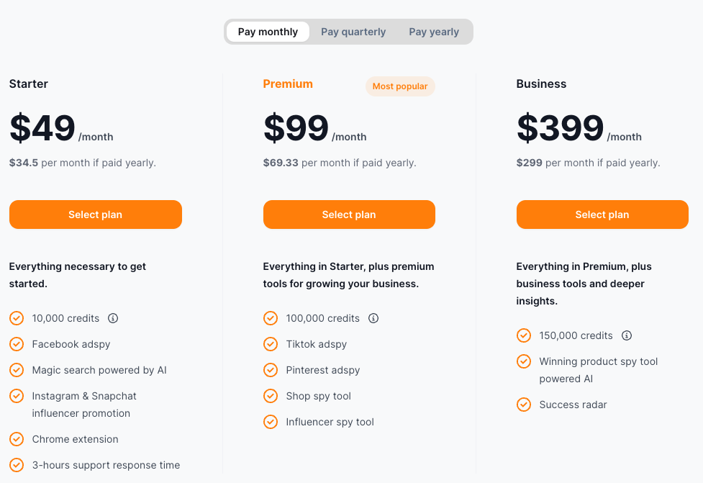Click the checkmark beside Shop spy tool
Screen dimensions: 703x483
click(271, 396)
